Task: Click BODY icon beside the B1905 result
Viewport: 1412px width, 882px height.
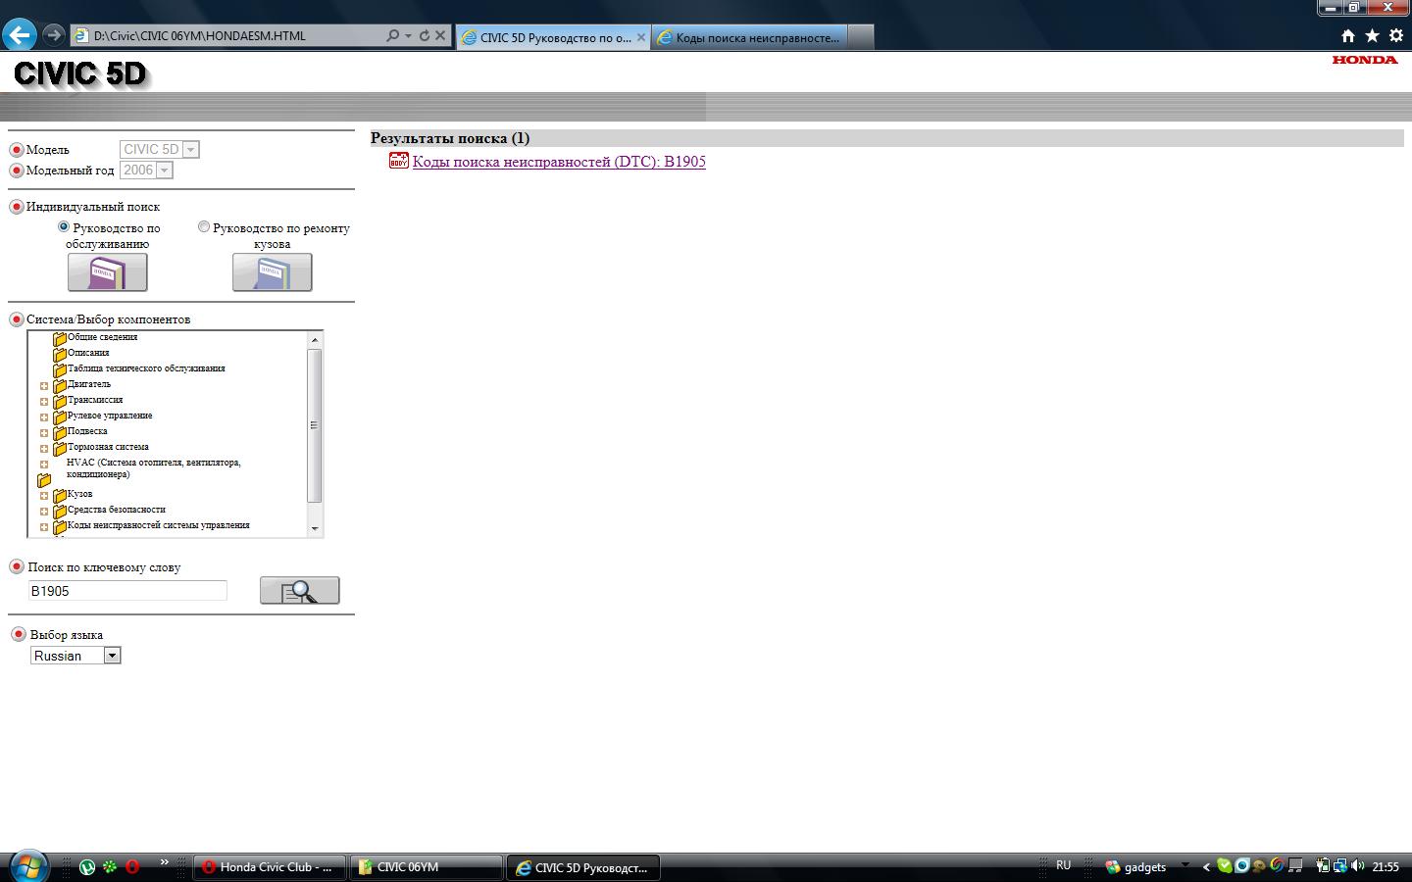Action: click(x=399, y=161)
